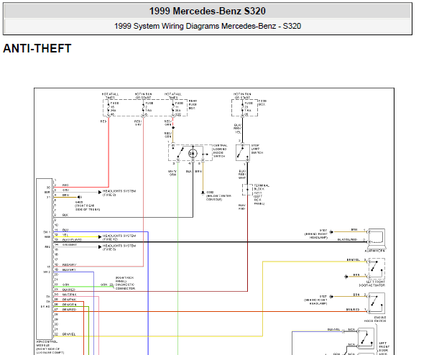This screenshot has width=434, height=355.
Task: Click the 'BLU' pin 11 wire label
Action: point(65,230)
